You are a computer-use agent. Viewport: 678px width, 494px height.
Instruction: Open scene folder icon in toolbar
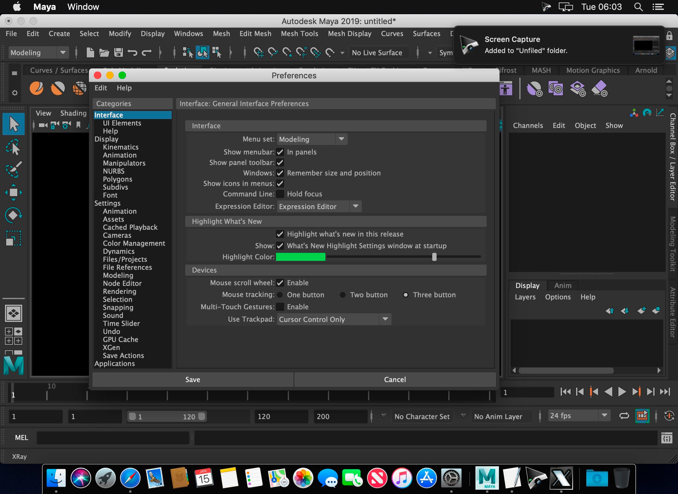point(104,53)
